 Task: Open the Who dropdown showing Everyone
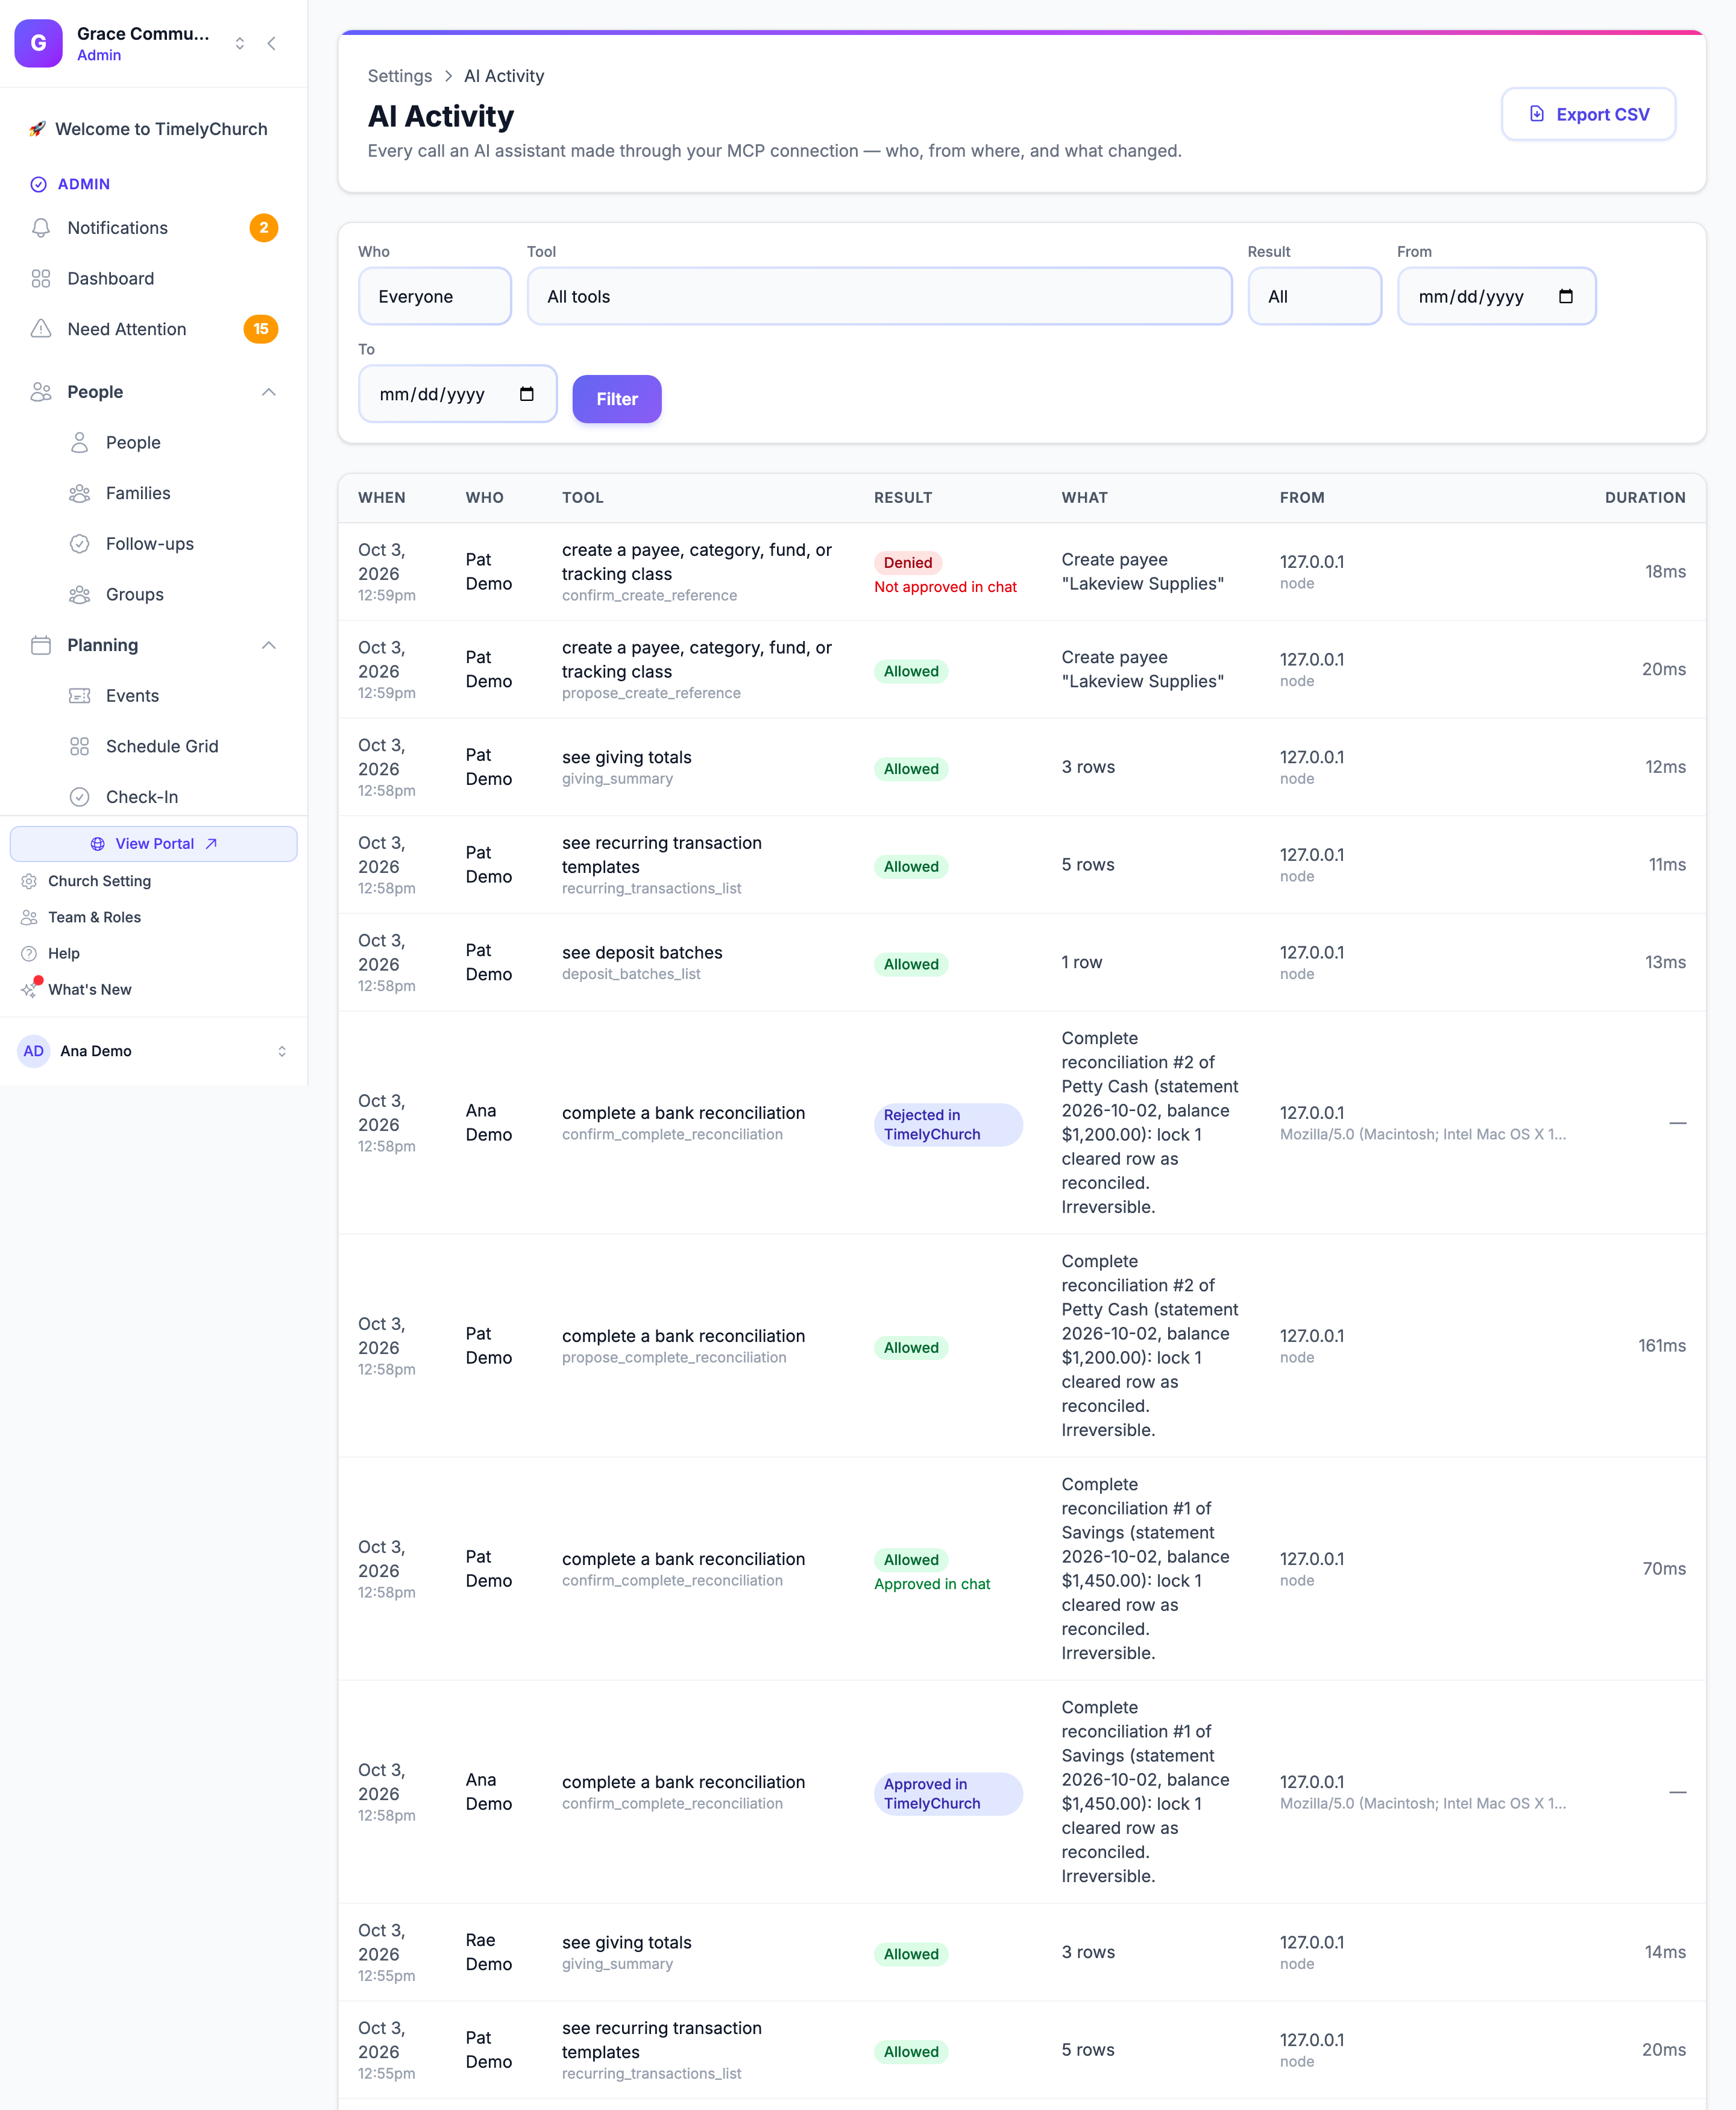click(x=435, y=296)
